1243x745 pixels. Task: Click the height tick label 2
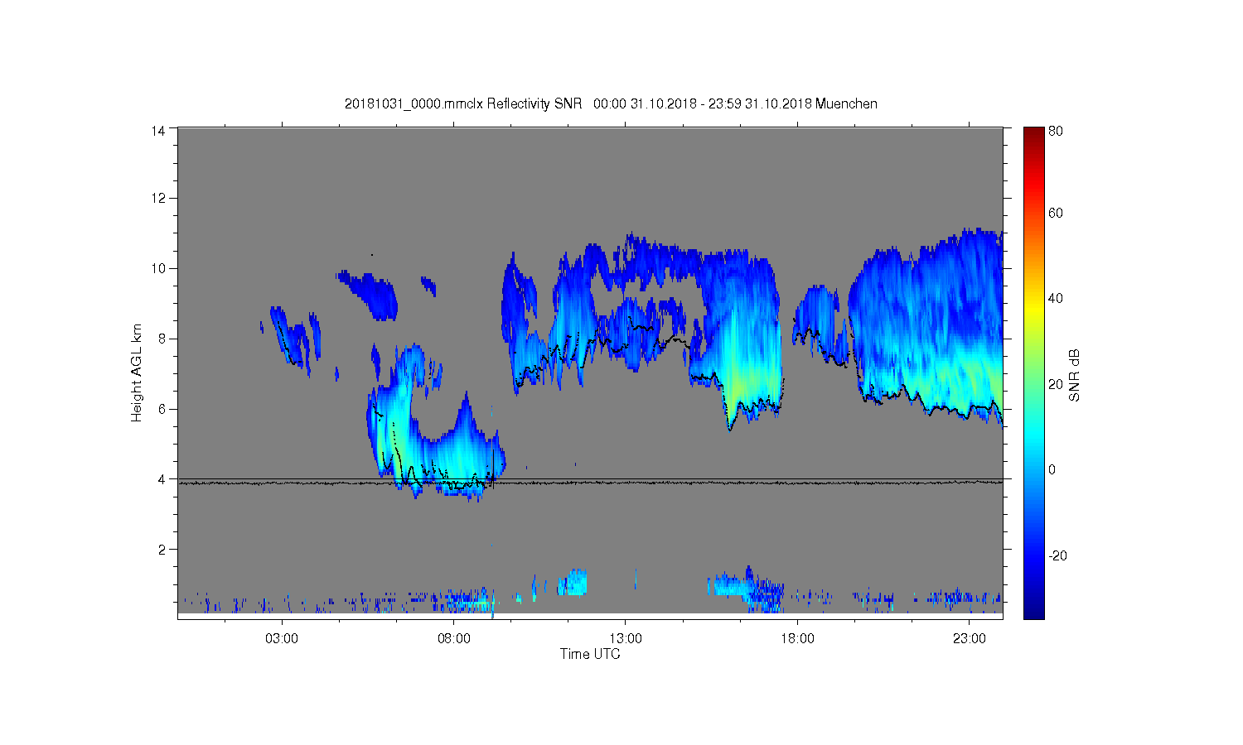coord(162,549)
